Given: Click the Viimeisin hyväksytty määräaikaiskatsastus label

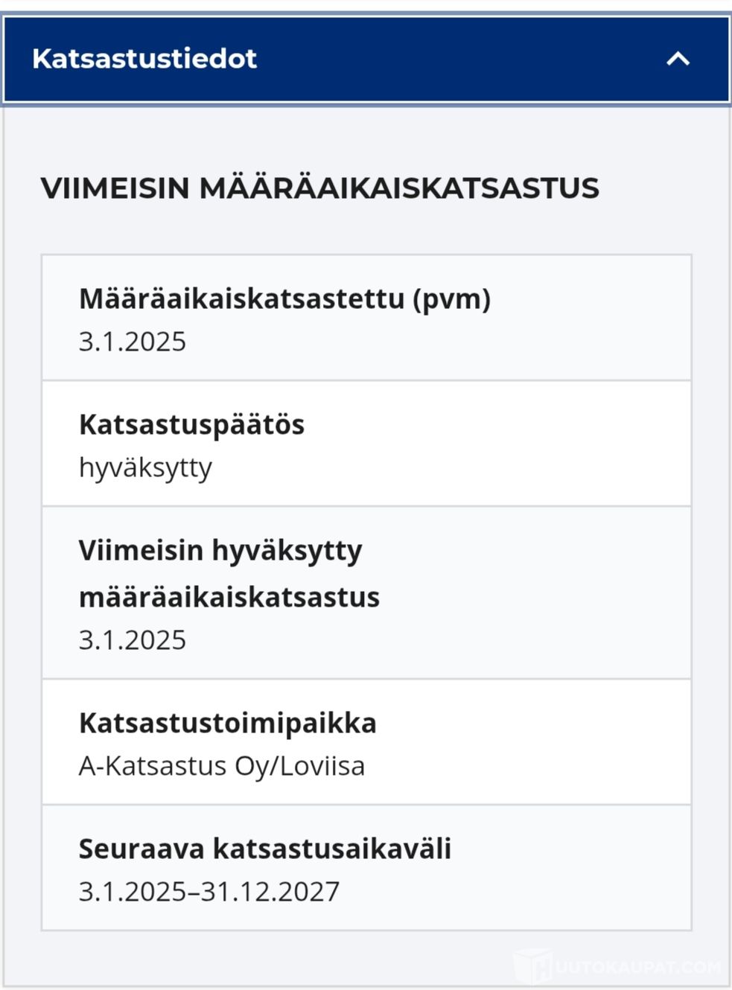Looking at the screenshot, I should tap(229, 573).
